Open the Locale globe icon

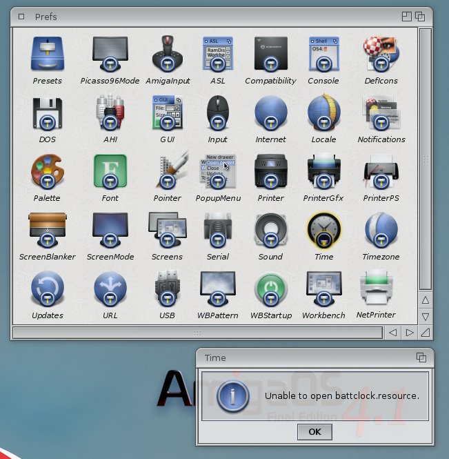pyautogui.click(x=323, y=113)
